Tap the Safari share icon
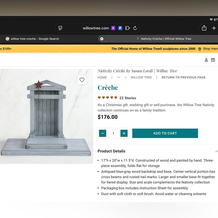 (x=204, y=28)
